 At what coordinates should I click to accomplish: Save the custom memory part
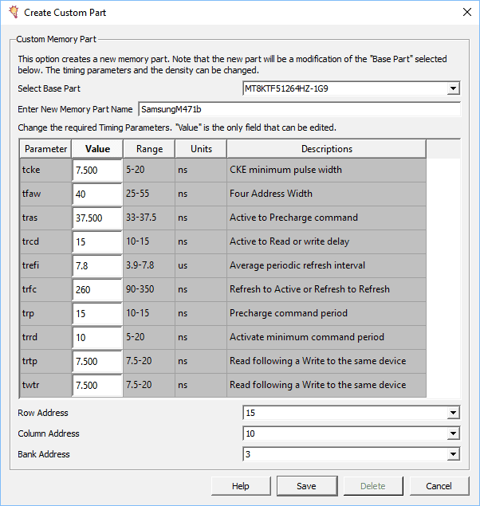coord(306,486)
